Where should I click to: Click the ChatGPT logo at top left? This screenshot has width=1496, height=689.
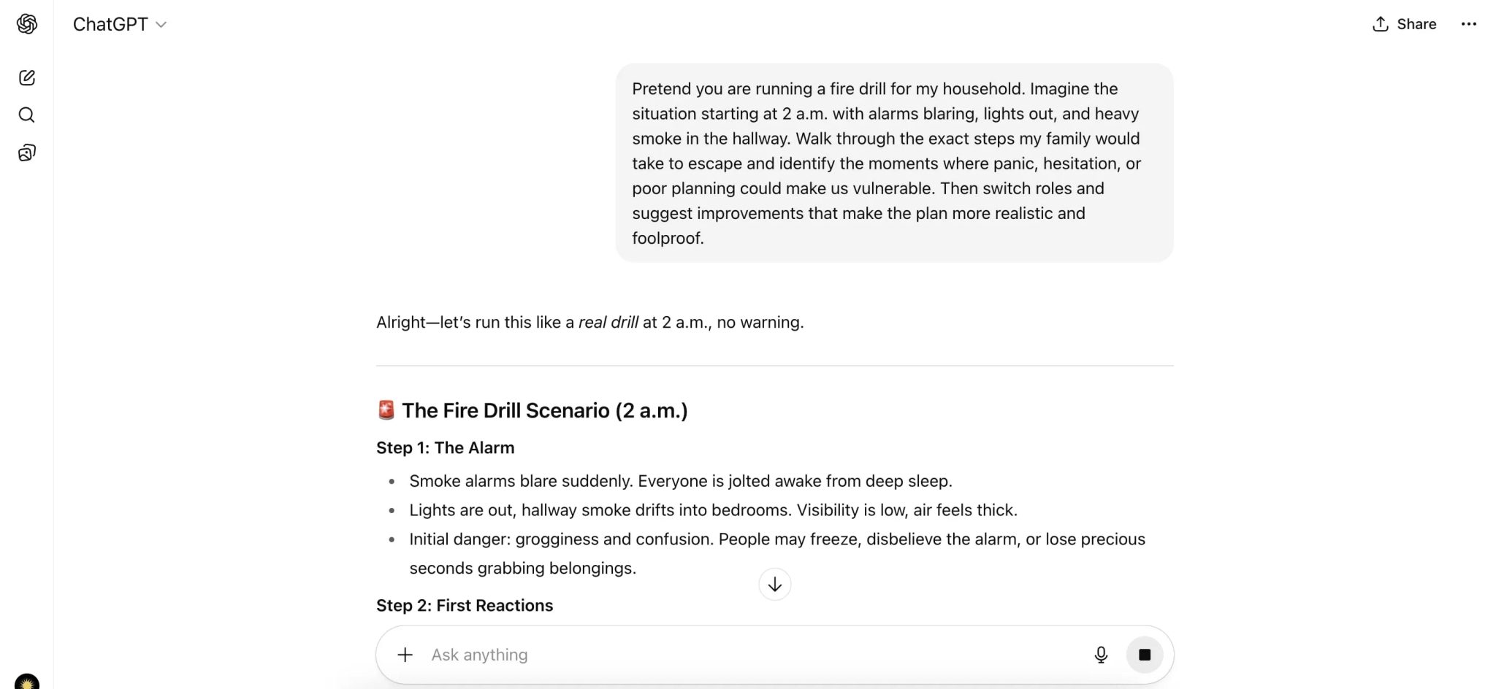click(x=27, y=23)
